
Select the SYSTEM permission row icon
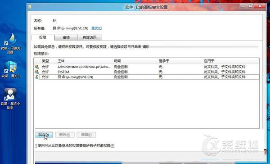click(x=37, y=72)
